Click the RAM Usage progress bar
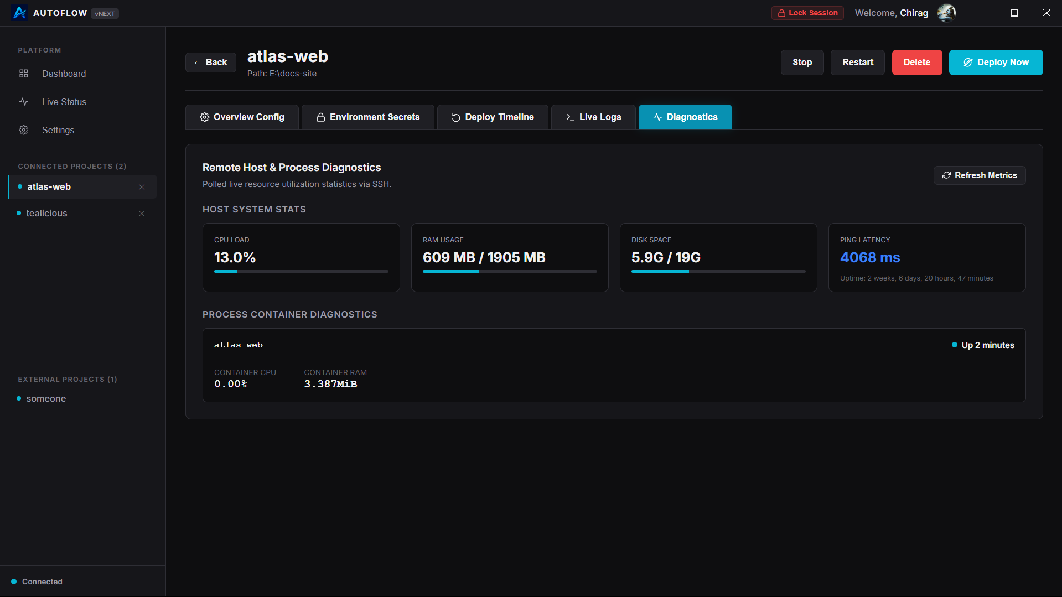 (x=510, y=271)
